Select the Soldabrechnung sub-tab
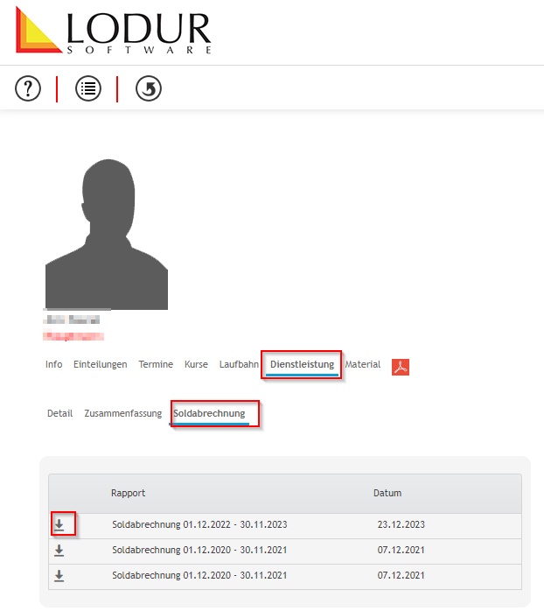This screenshot has height=611, width=544. pos(209,413)
